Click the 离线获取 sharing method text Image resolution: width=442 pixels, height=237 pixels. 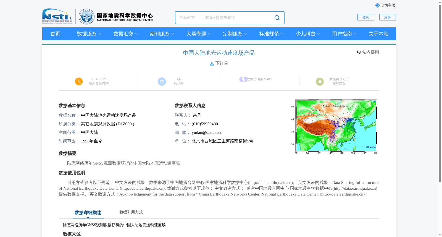coord(339,84)
